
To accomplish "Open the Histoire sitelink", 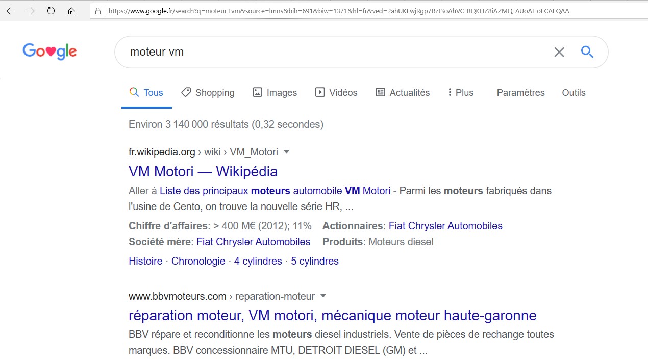I will [145, 261].
